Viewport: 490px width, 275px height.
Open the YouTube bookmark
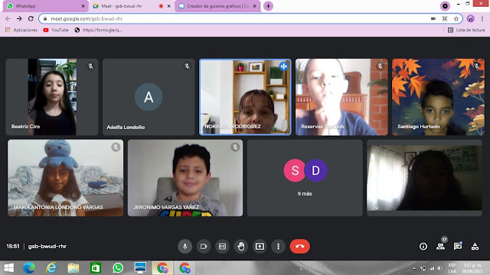[56, 30]
